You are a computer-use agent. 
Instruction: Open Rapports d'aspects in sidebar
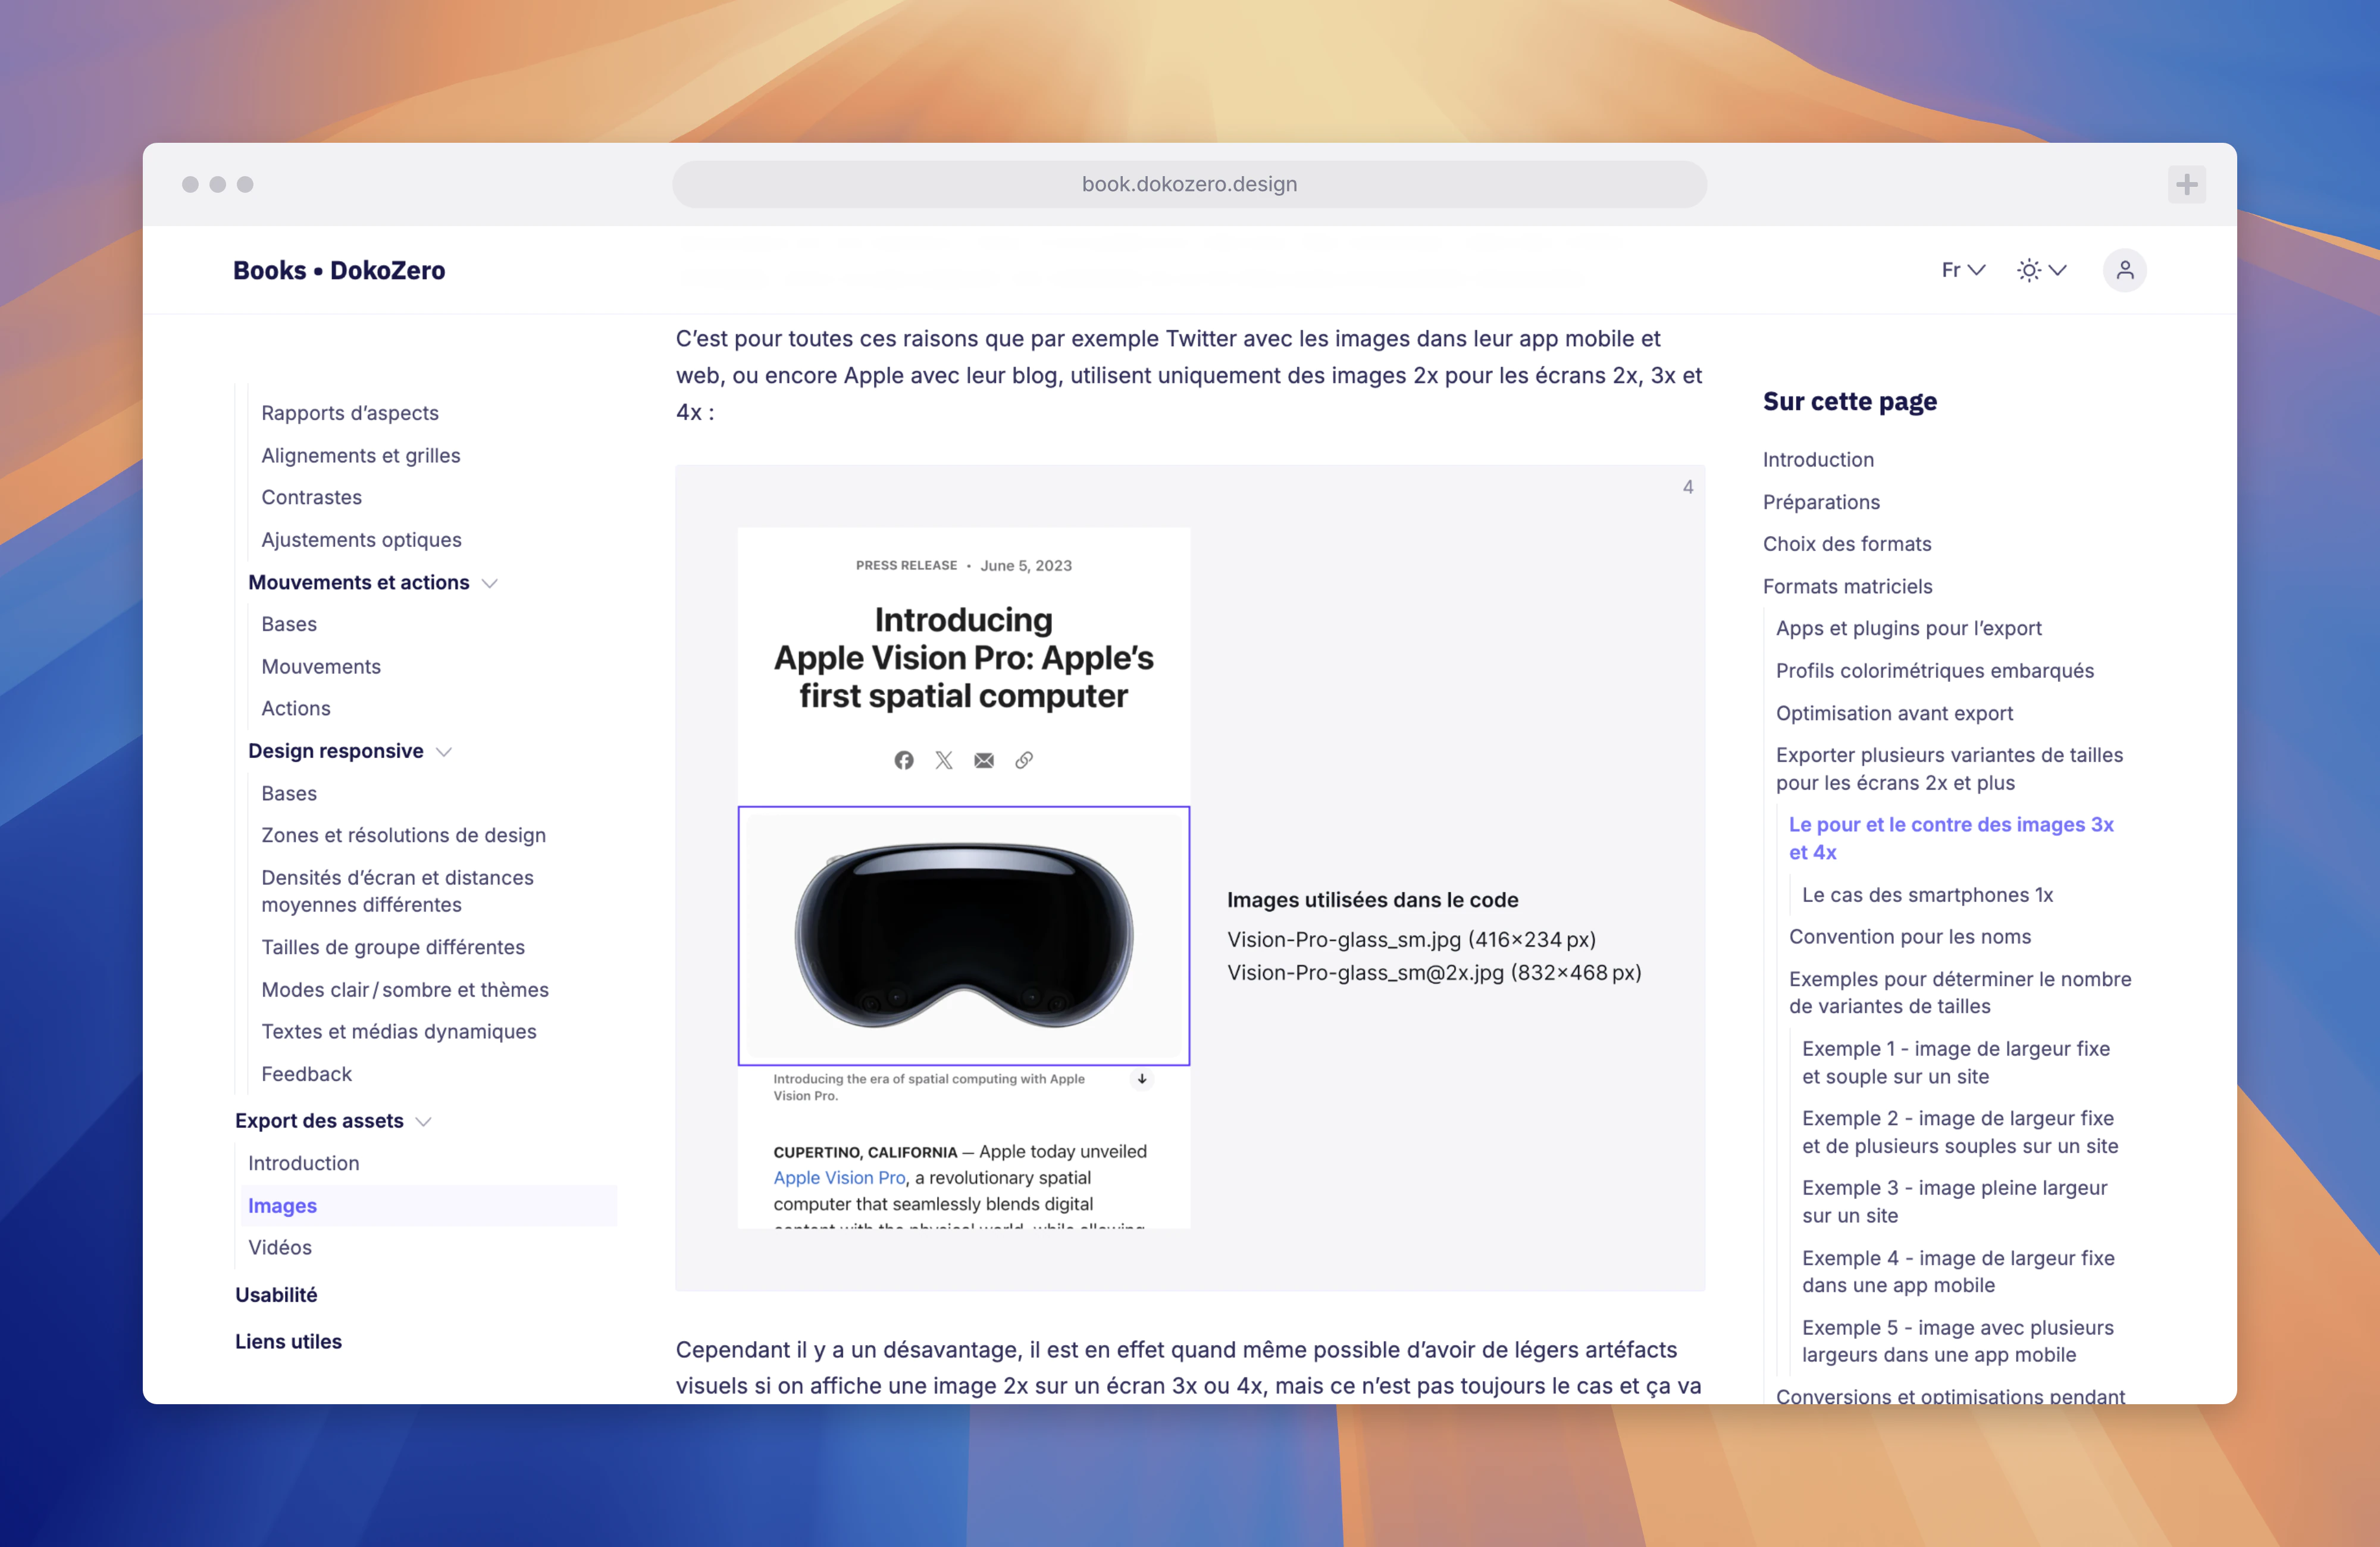[x=350, y=413]
